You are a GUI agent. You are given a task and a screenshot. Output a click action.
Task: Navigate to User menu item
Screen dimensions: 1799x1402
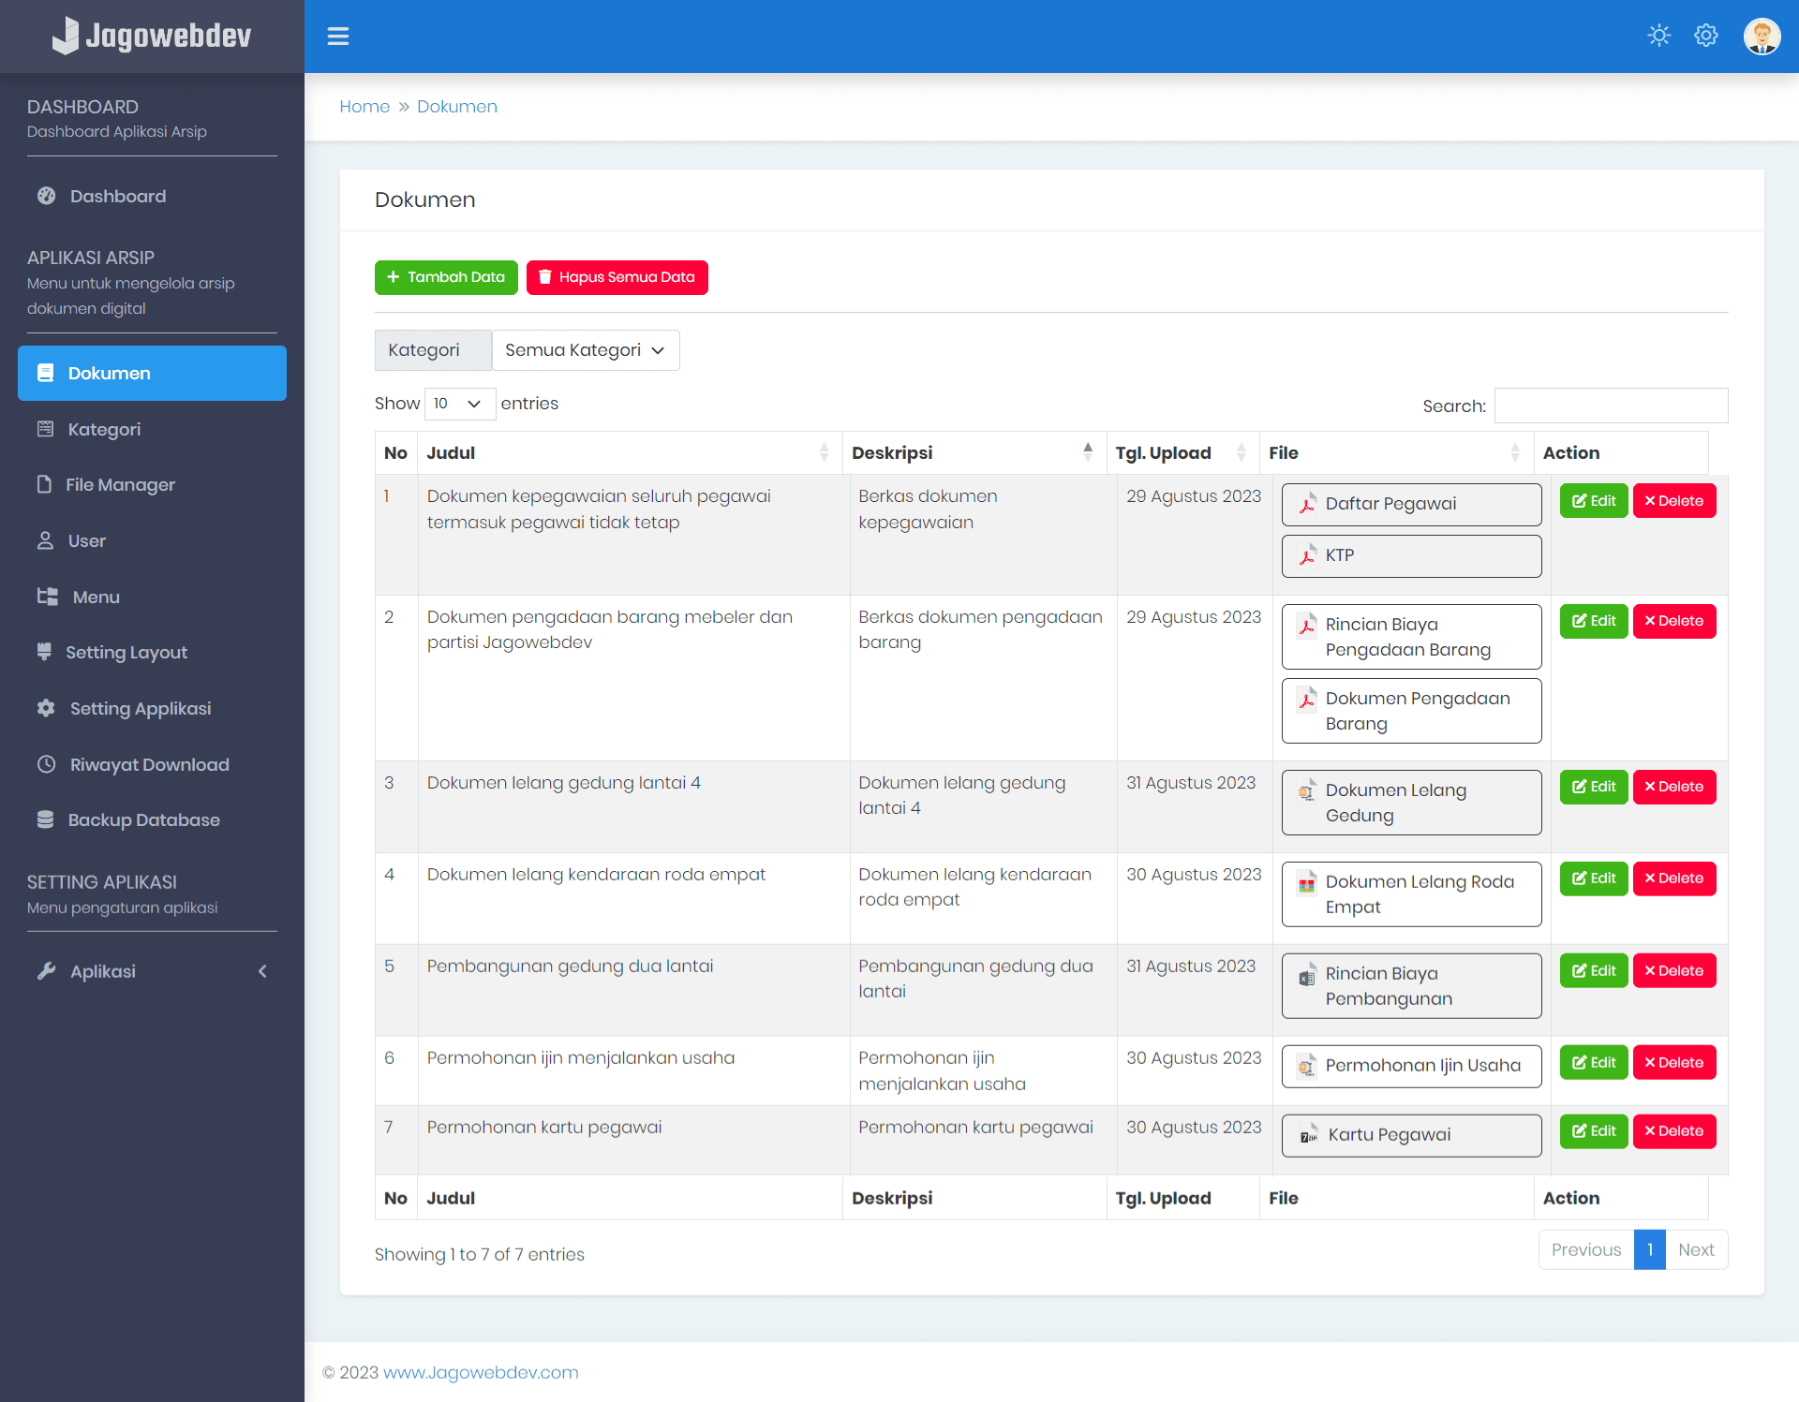(152, 540)
